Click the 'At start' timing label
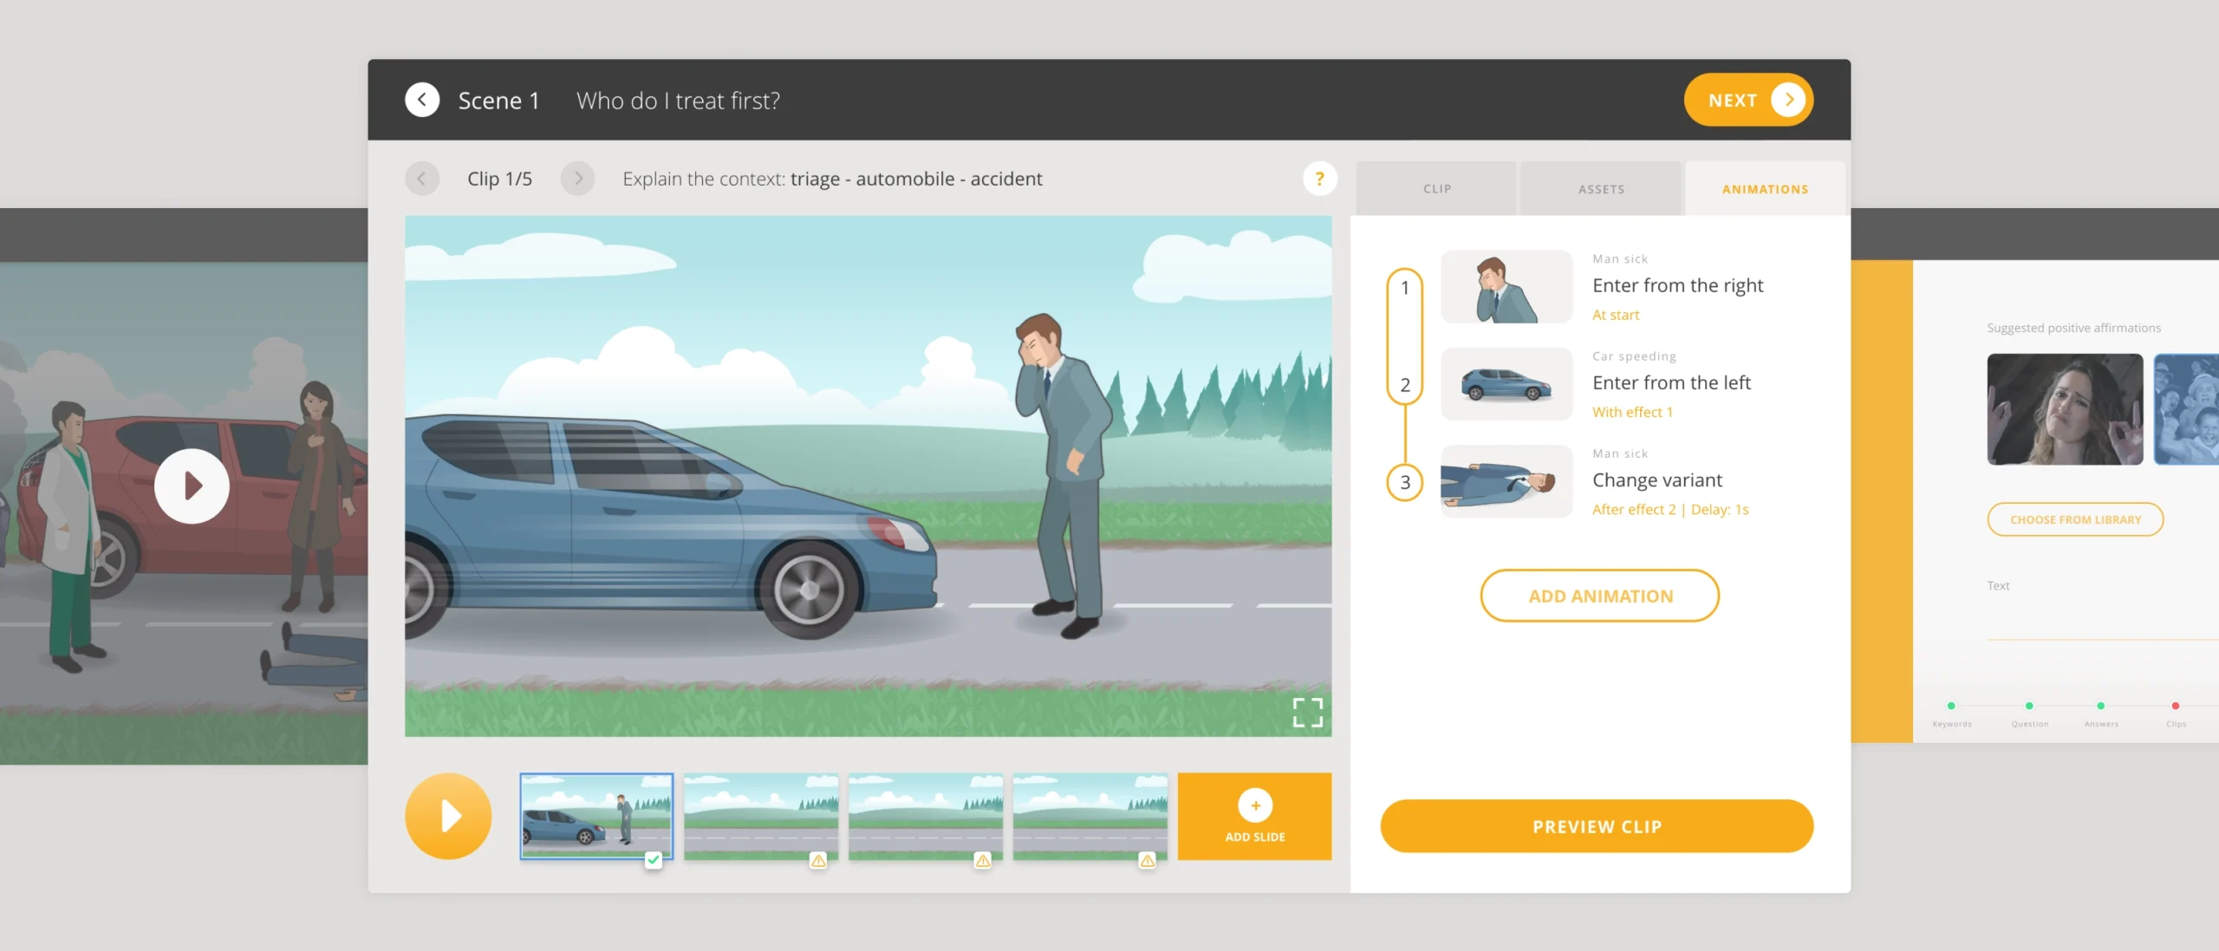The height and width of the screenshot is (951, 2219). (1616, 315)
